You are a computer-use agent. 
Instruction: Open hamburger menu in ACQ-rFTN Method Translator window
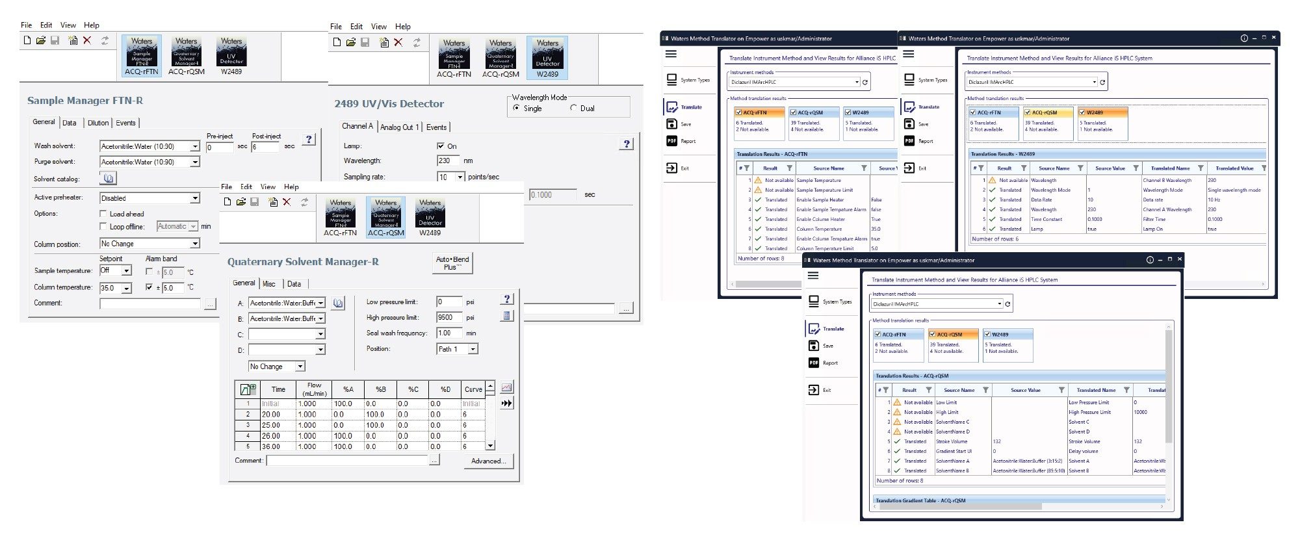pyautogui.click(x=671, y=54)
